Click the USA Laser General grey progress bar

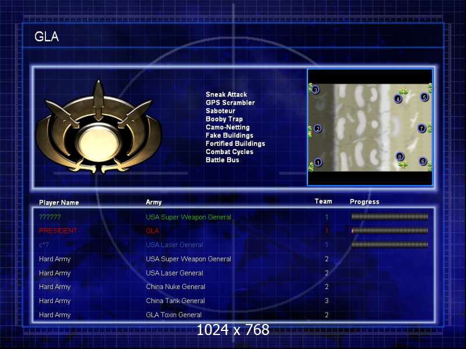[x=390, y=244]
